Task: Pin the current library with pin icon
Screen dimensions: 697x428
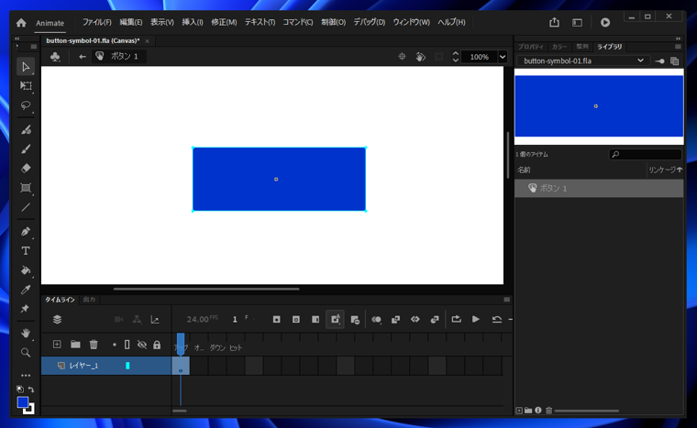Action: 660,60
